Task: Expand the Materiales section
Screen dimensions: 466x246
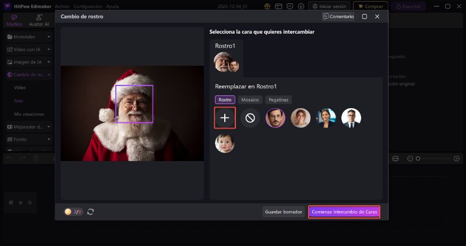Action: pos(29,37)
